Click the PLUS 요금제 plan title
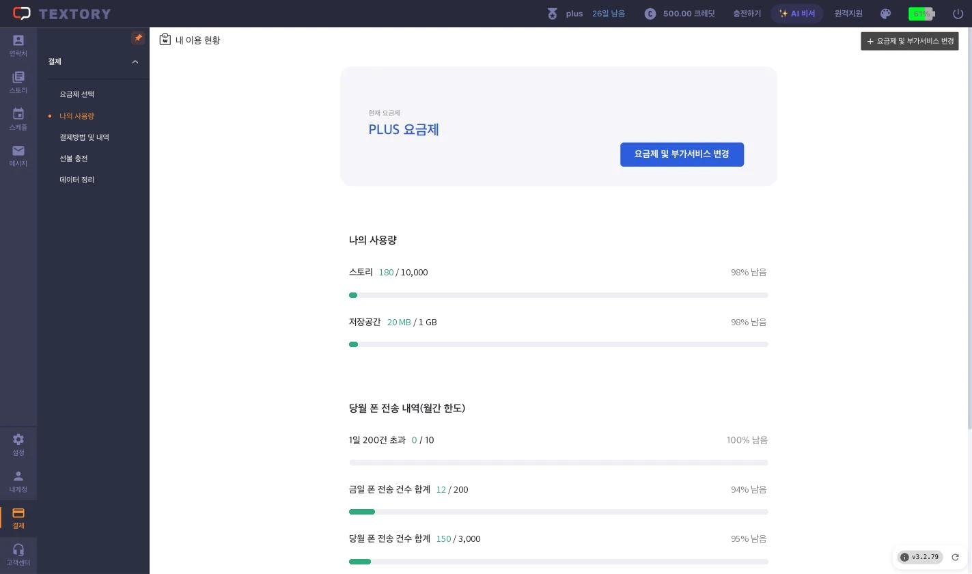 pyautogui.click(x=404, y=130)
